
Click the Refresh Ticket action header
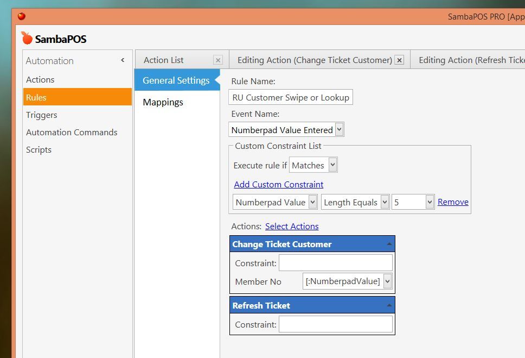pyautogui.click(x=312, y=305)
